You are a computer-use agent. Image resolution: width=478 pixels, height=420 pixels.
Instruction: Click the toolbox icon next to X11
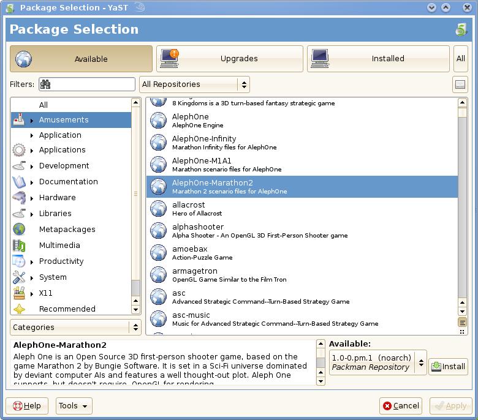(x=19, y=293)
